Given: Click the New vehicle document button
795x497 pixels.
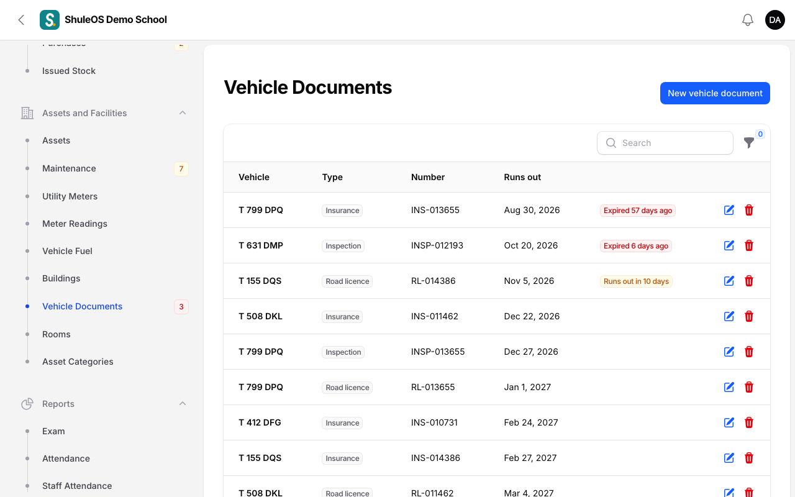Looking at the screenshot, I should point(715,93).
